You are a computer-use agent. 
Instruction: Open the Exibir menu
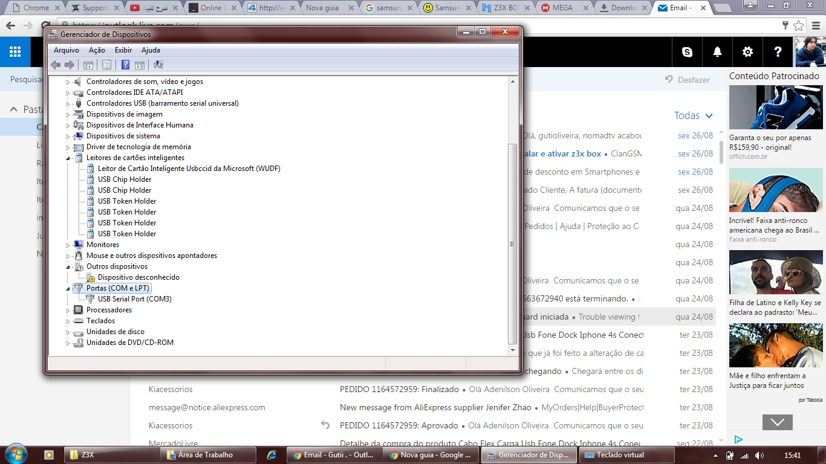123,50
